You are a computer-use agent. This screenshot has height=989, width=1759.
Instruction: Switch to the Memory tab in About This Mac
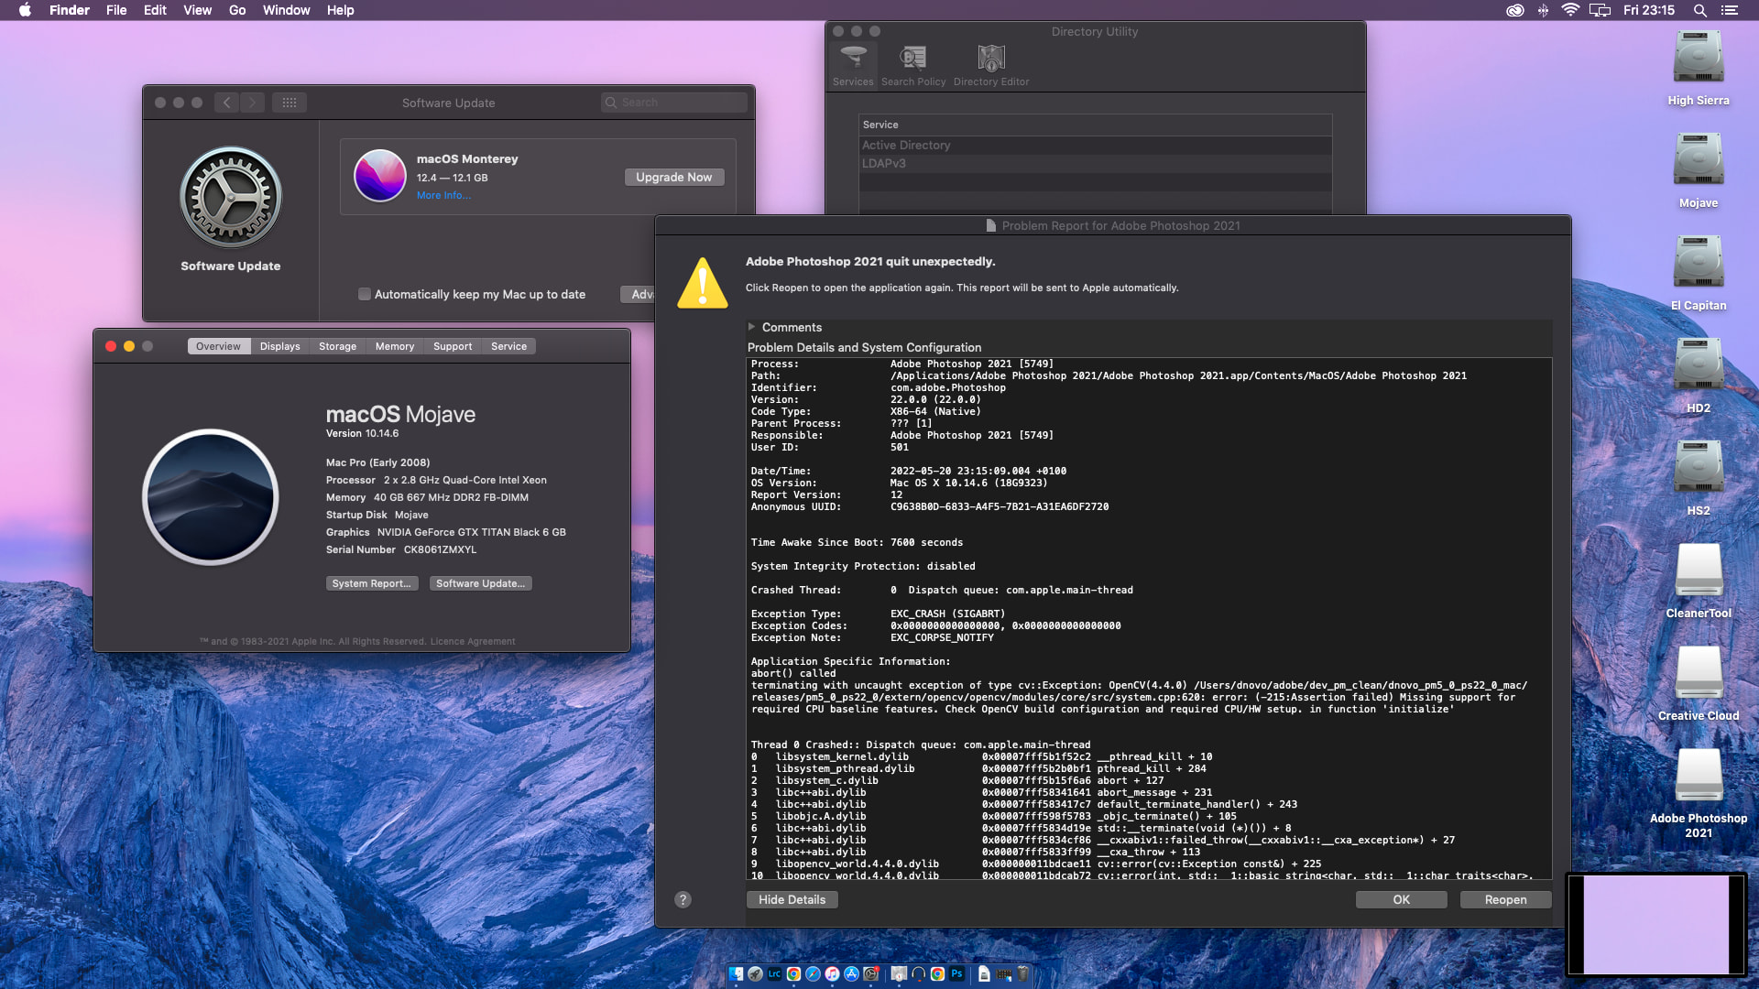(395, 346)
